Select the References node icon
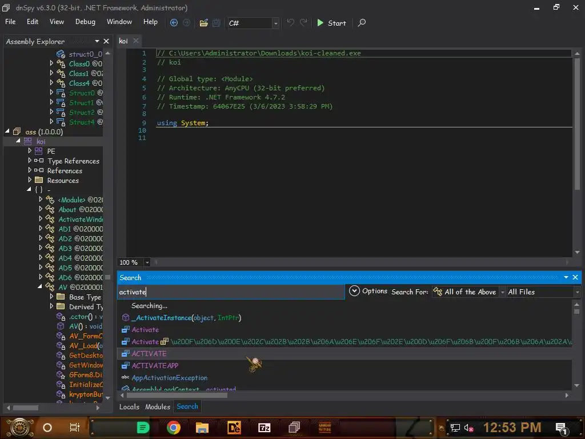 tap(39, 170)
